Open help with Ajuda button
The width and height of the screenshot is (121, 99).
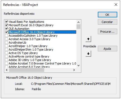point(107,49)
